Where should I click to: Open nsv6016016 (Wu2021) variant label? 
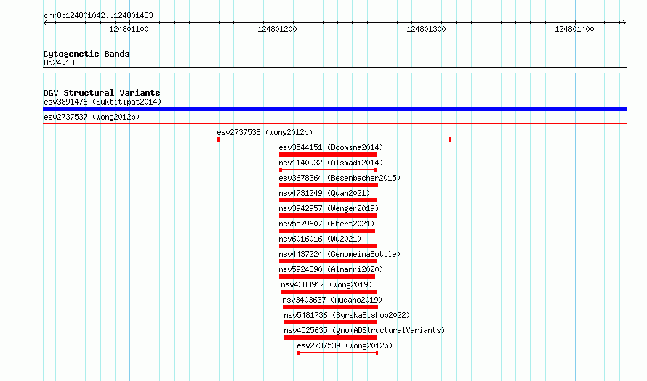click(320, 239)
